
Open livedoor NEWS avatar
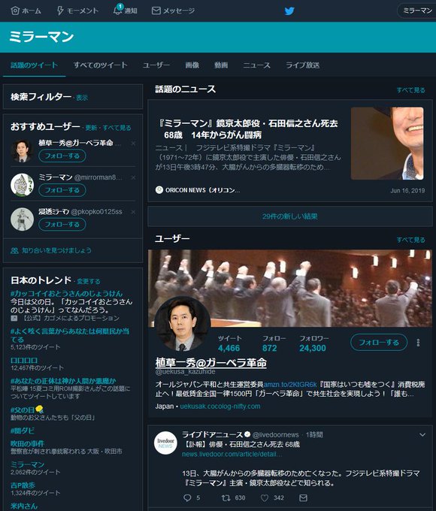click(x=165, y=443)
